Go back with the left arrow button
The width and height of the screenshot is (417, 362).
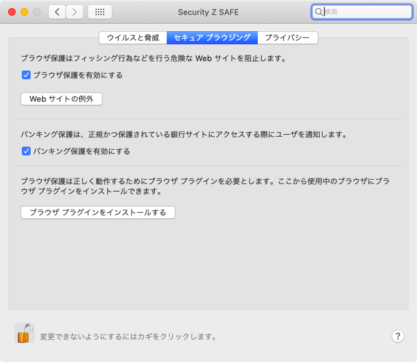coord(57,12)
